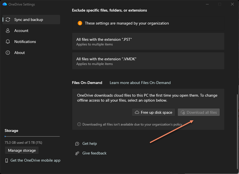Open the Give feedback link
Viewport: 239px width, 174px height.
click(94, 153)
